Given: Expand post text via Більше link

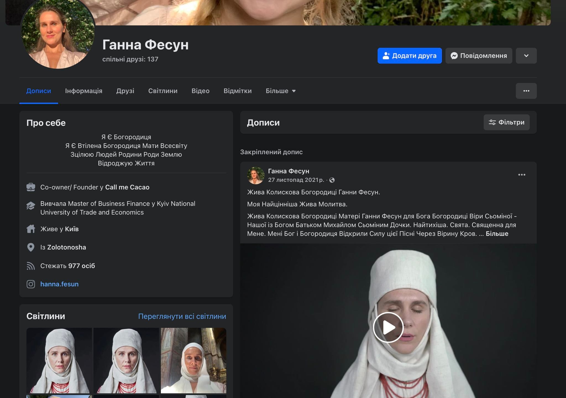Looking at the screenshot, I should 497,234.
